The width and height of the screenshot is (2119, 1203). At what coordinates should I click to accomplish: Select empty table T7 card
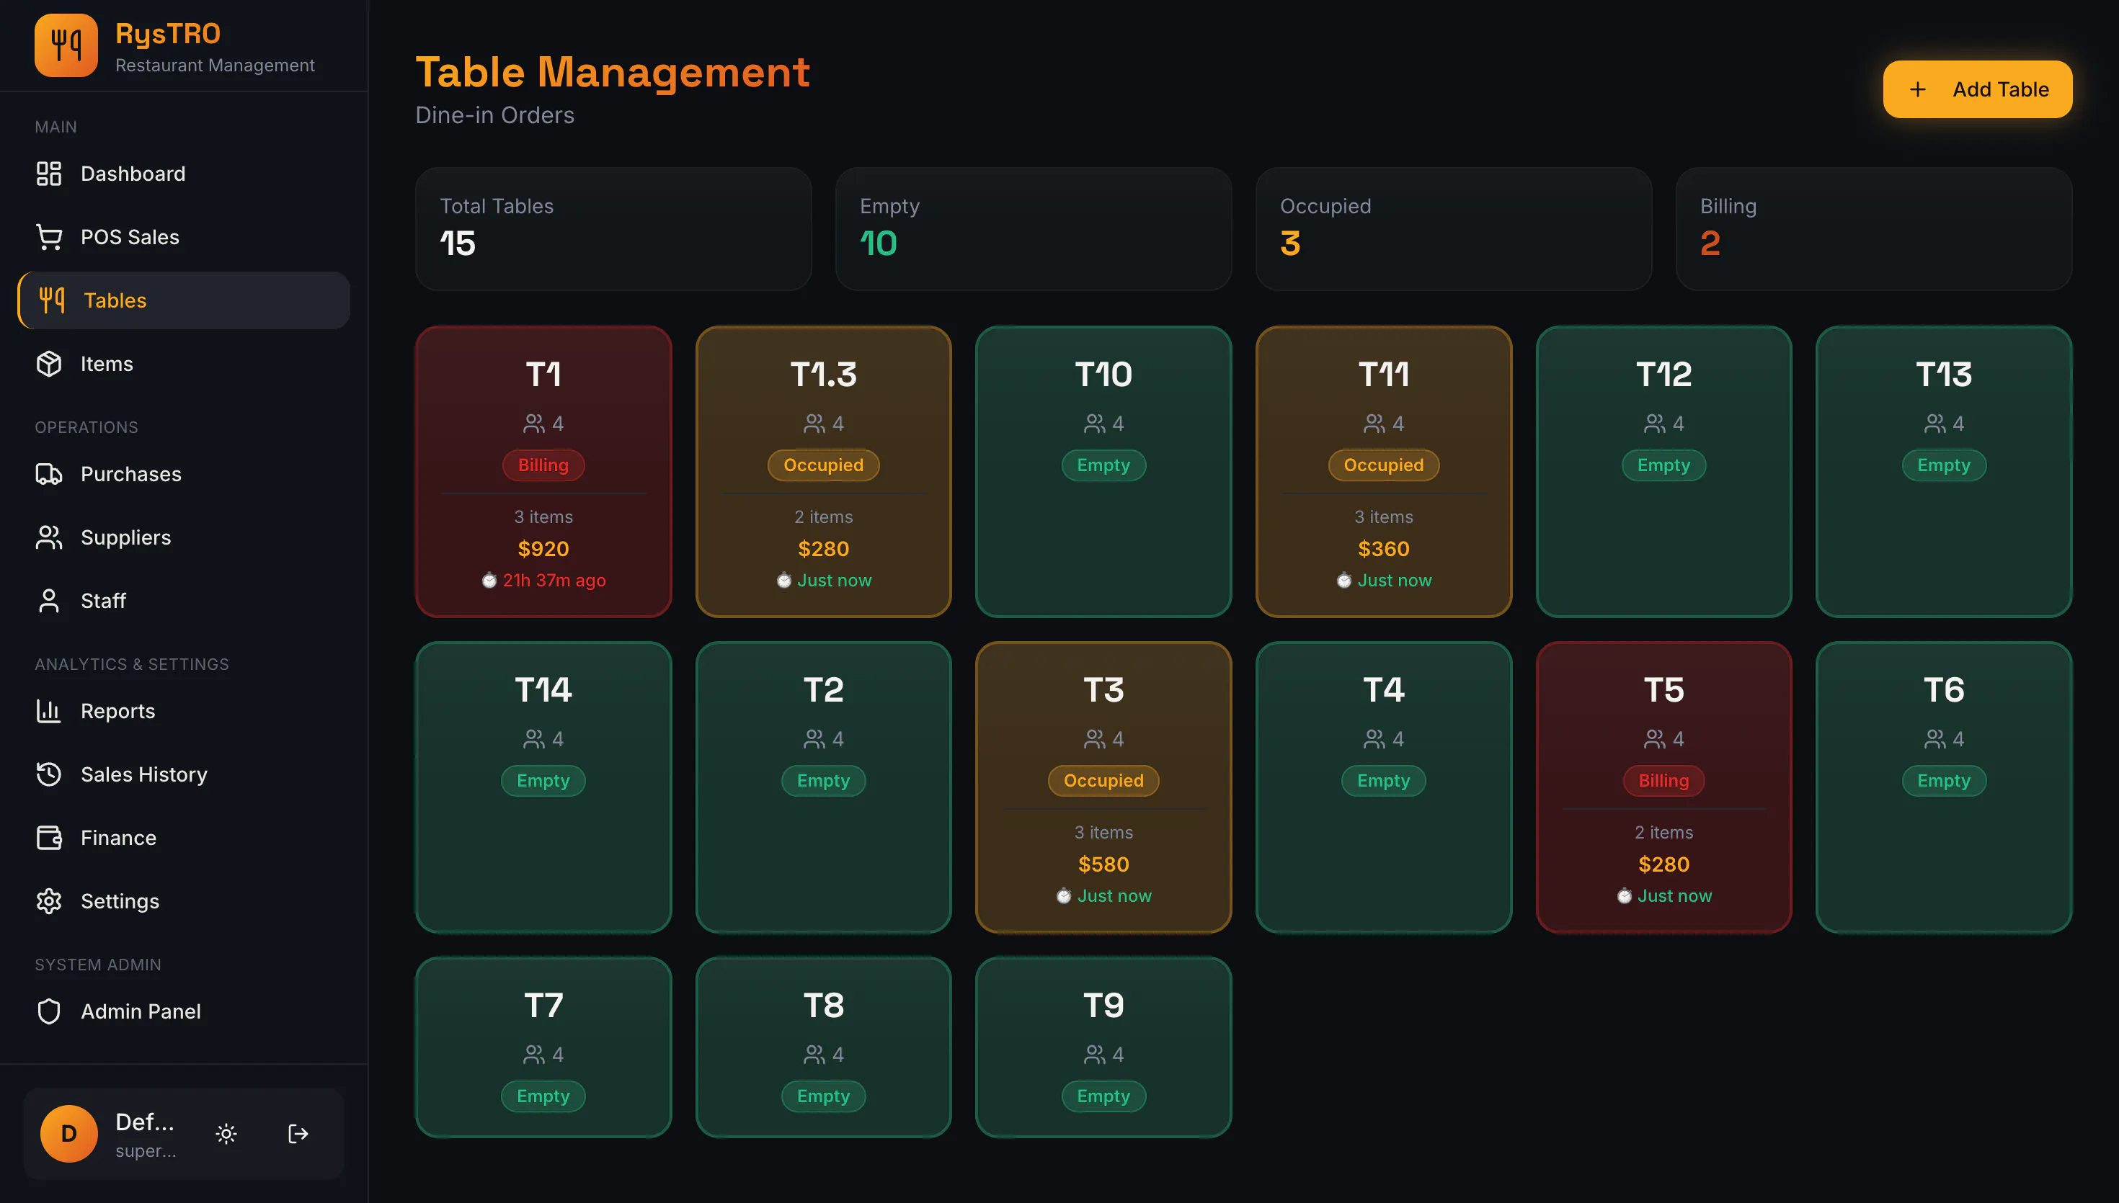543,1047
